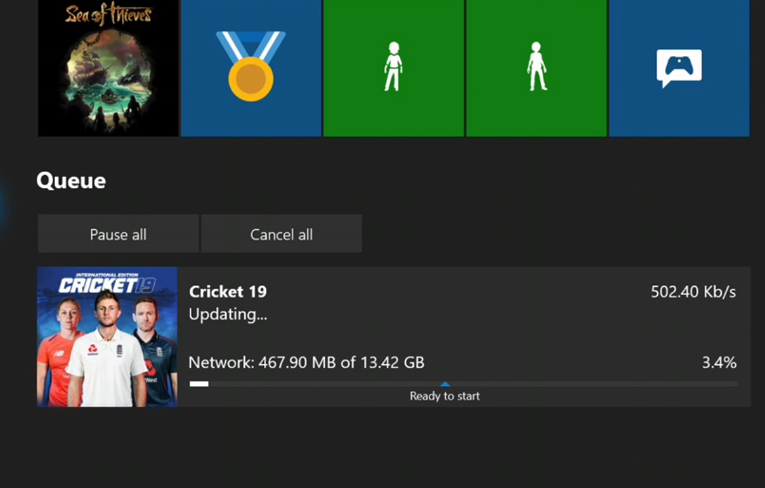The image size is (765, 488).
Task: Click the 3.4% progress percentage
Action: tap(719, 363)
